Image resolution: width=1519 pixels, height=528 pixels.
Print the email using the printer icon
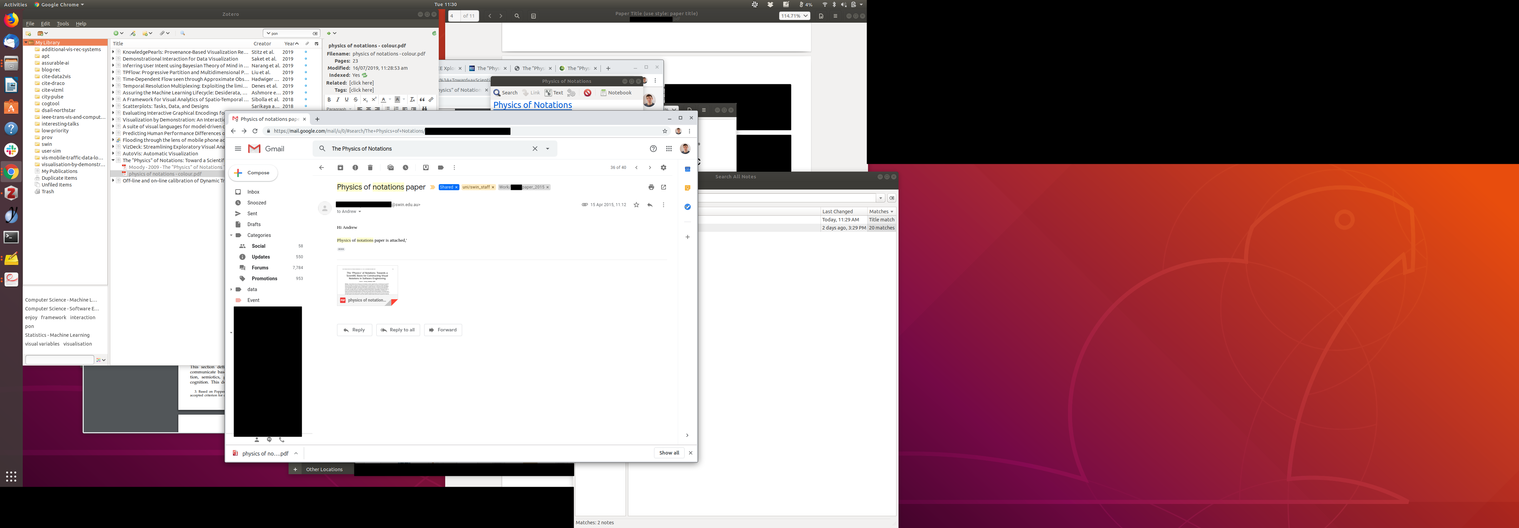(x=651, y=187)
